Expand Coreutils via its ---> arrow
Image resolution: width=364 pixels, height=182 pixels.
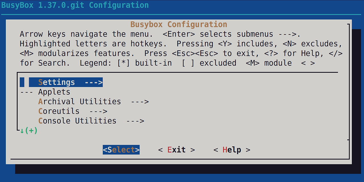(x=98, y=111)
